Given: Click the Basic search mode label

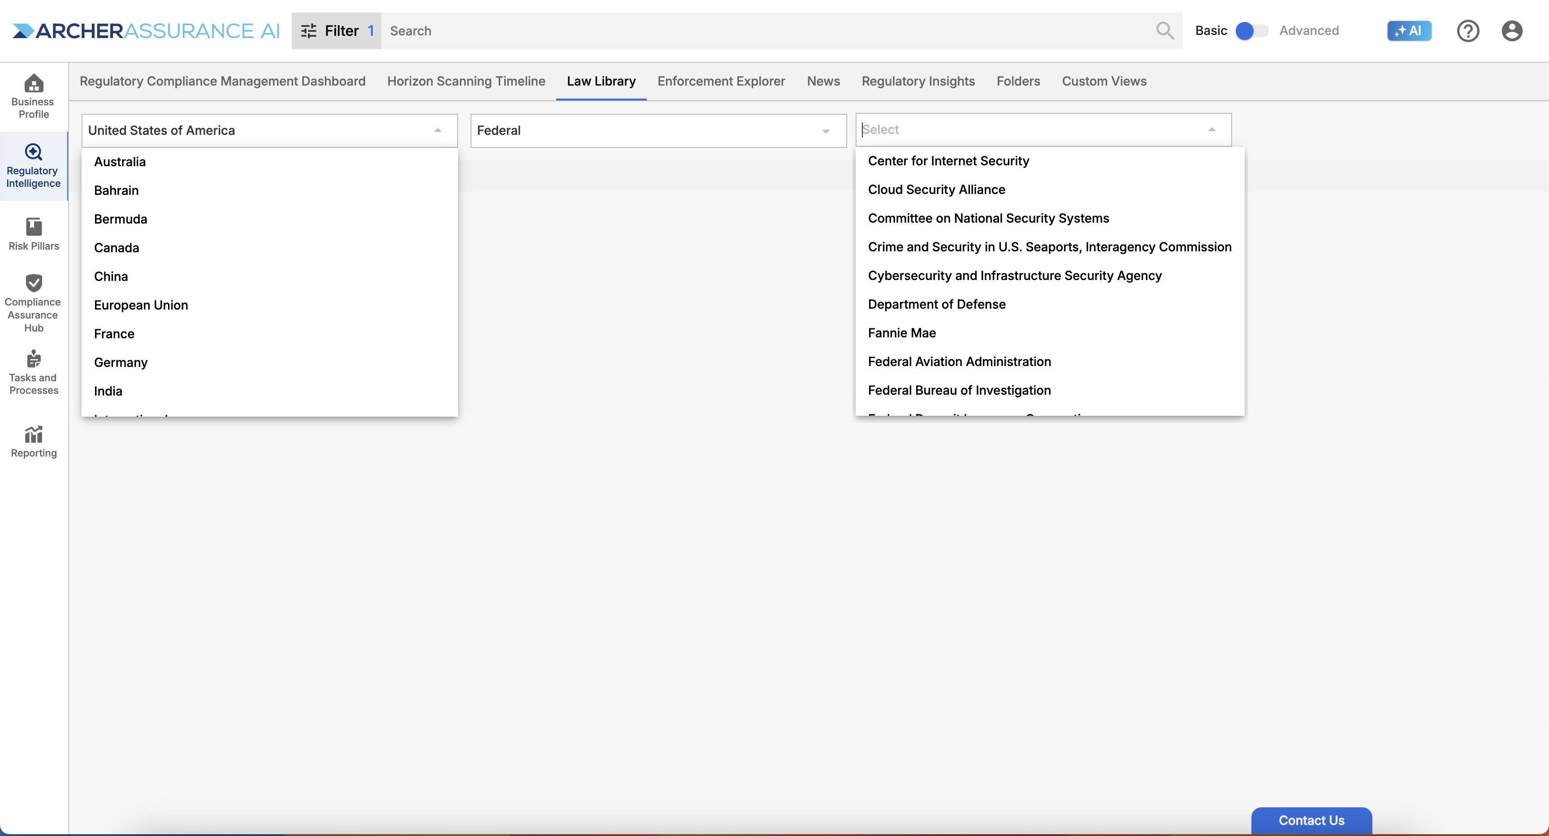Looking at the screenshot, I should click(1211, 30).
